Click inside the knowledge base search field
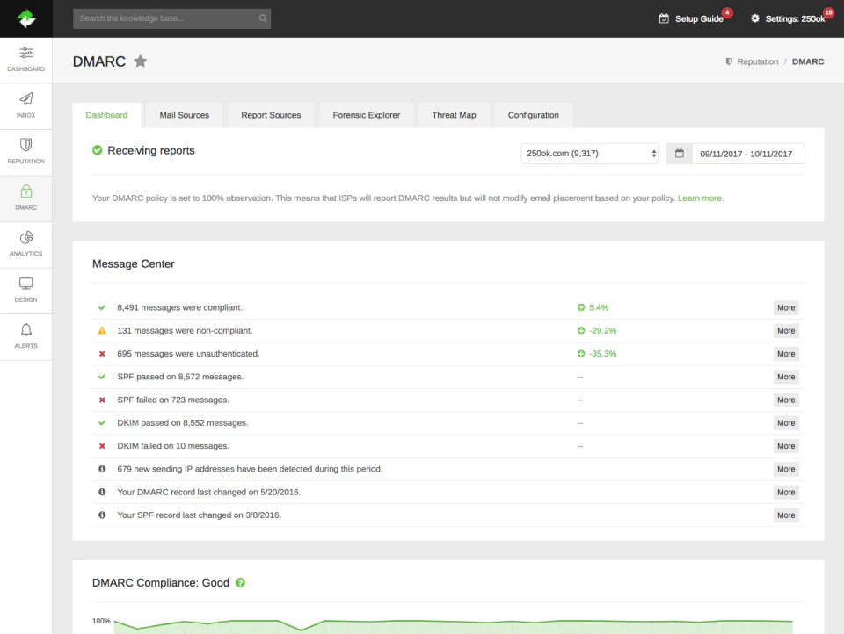844x634 pixels. click(171, 18)
